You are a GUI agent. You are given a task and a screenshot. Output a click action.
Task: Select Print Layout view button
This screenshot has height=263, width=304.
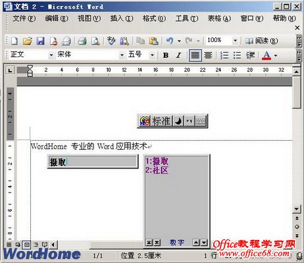(26, 244)
